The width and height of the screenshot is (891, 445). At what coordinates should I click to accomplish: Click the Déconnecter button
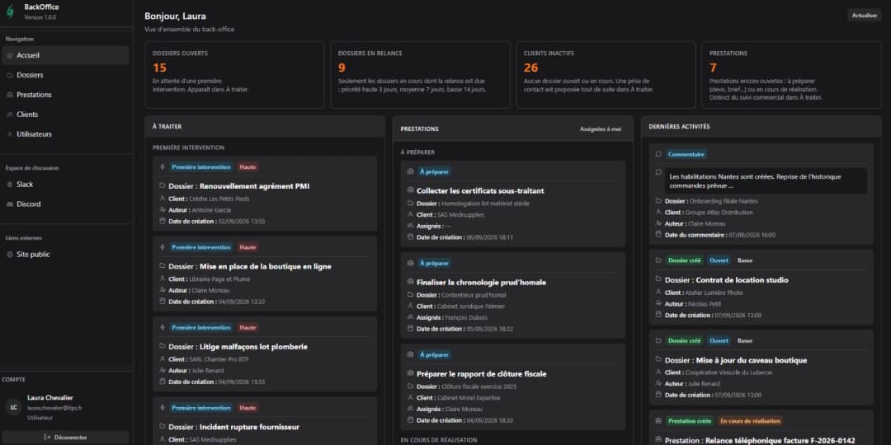tap(66, 438)
